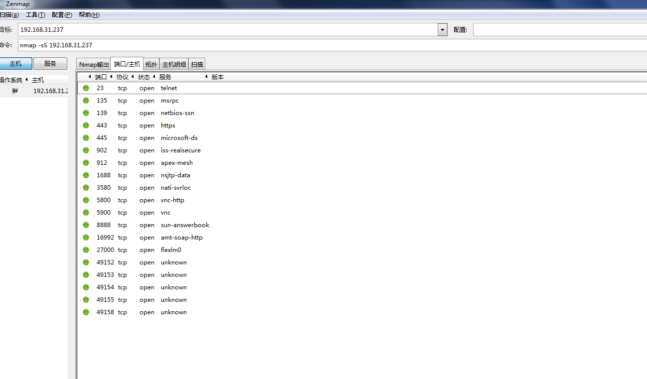This screenshot has height=379, width=647.
Task: Click the green status icon for port 5900
Action: [86, 213]
